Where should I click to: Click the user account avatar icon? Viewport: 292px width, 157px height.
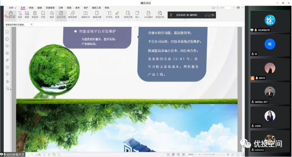(x=238, y=8)
